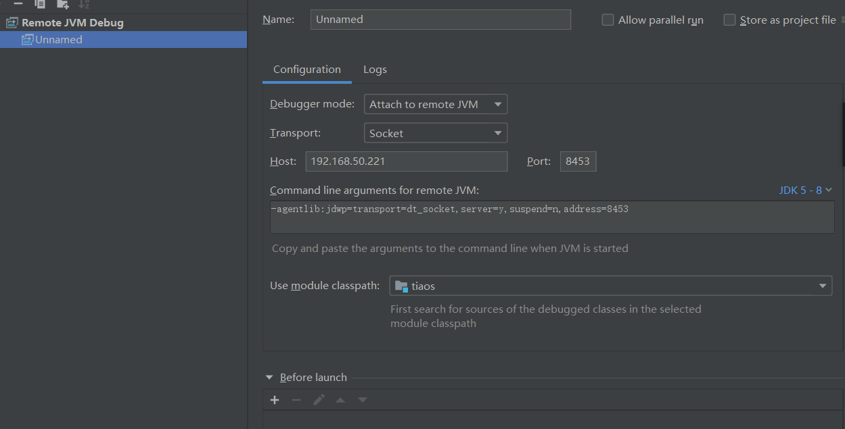Switch to the Logs tab
Viewport: 845px width, 429px height.
375,70
